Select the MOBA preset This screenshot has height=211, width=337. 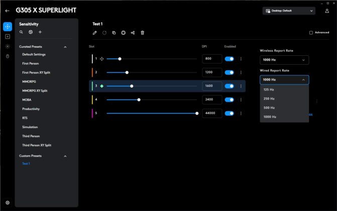click(27, 100)
